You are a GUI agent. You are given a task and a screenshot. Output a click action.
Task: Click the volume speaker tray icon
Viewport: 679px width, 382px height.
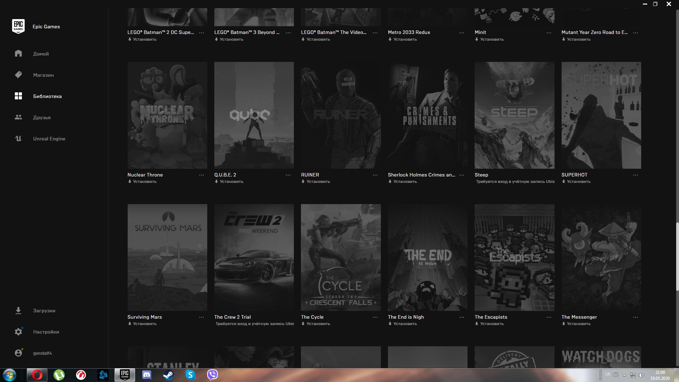[x=642, y=375]
